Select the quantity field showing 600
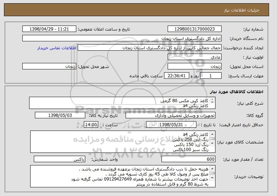Viewport: 277px width, 196px height. tap(188, 159)
